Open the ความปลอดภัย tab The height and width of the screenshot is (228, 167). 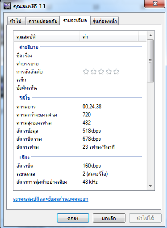click(x=43, y=21)
